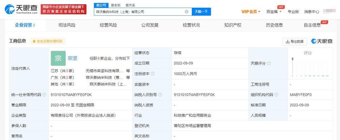Click the green 宗 avatar thumbnail
Viewport: 340px width, 140px height.
(58, 58)
